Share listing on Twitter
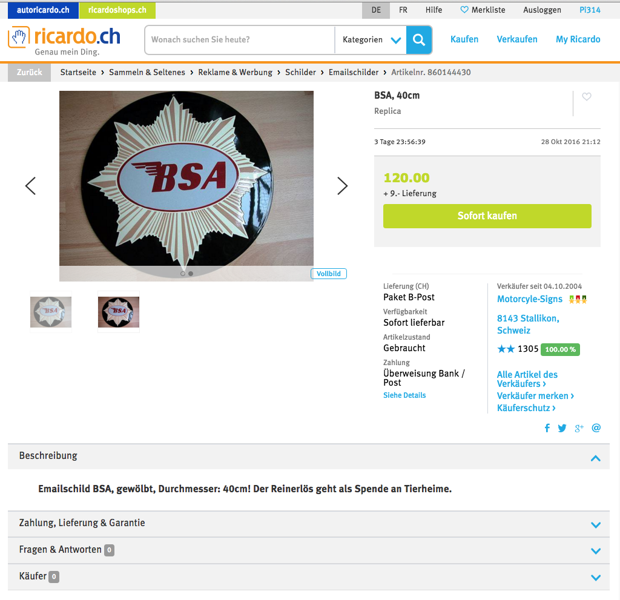620x600 pixels. 562,428
